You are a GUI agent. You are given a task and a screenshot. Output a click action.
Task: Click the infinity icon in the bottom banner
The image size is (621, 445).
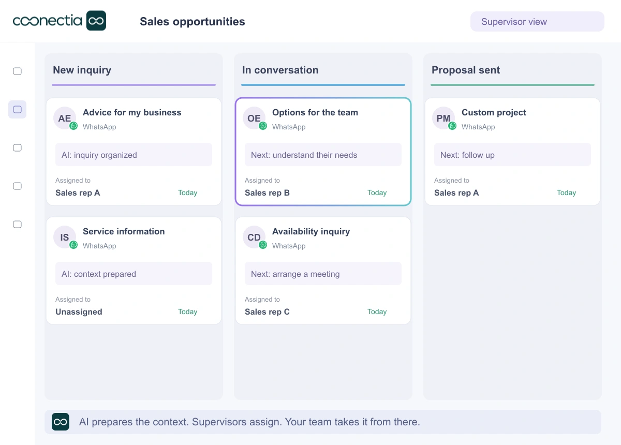coord(61,422)
